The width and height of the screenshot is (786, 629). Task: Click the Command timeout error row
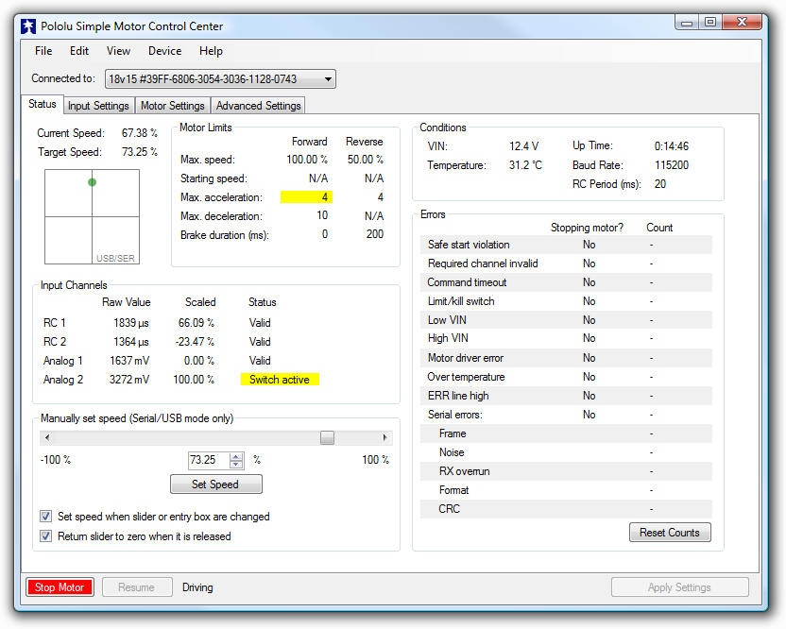pos(567,282)
